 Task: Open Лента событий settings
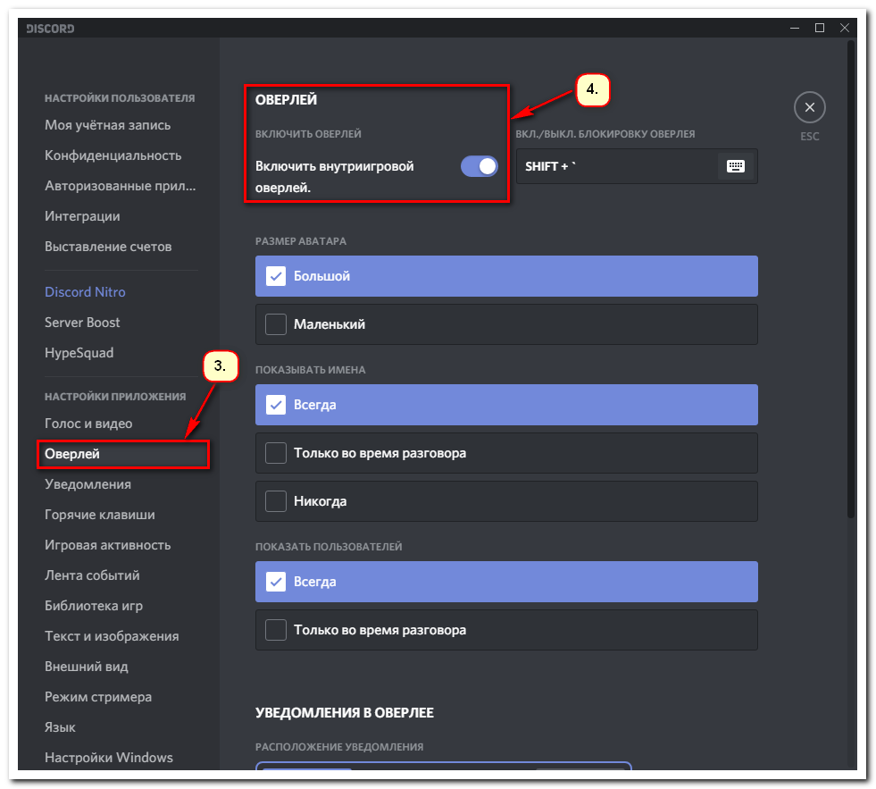(x=92, y=575)
